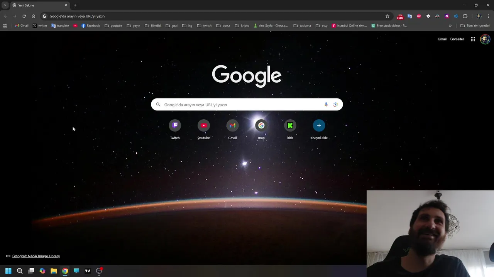Open Task View in taskbar
494x277 pixels.
point(31,271)
